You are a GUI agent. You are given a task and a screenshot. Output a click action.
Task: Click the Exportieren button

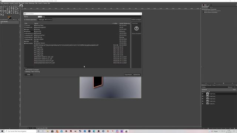point(128,75)
